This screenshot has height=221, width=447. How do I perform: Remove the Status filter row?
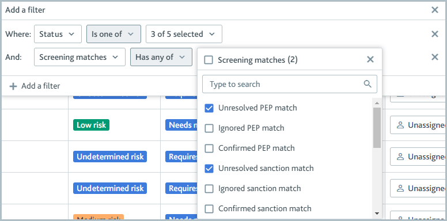click(435, 34)
